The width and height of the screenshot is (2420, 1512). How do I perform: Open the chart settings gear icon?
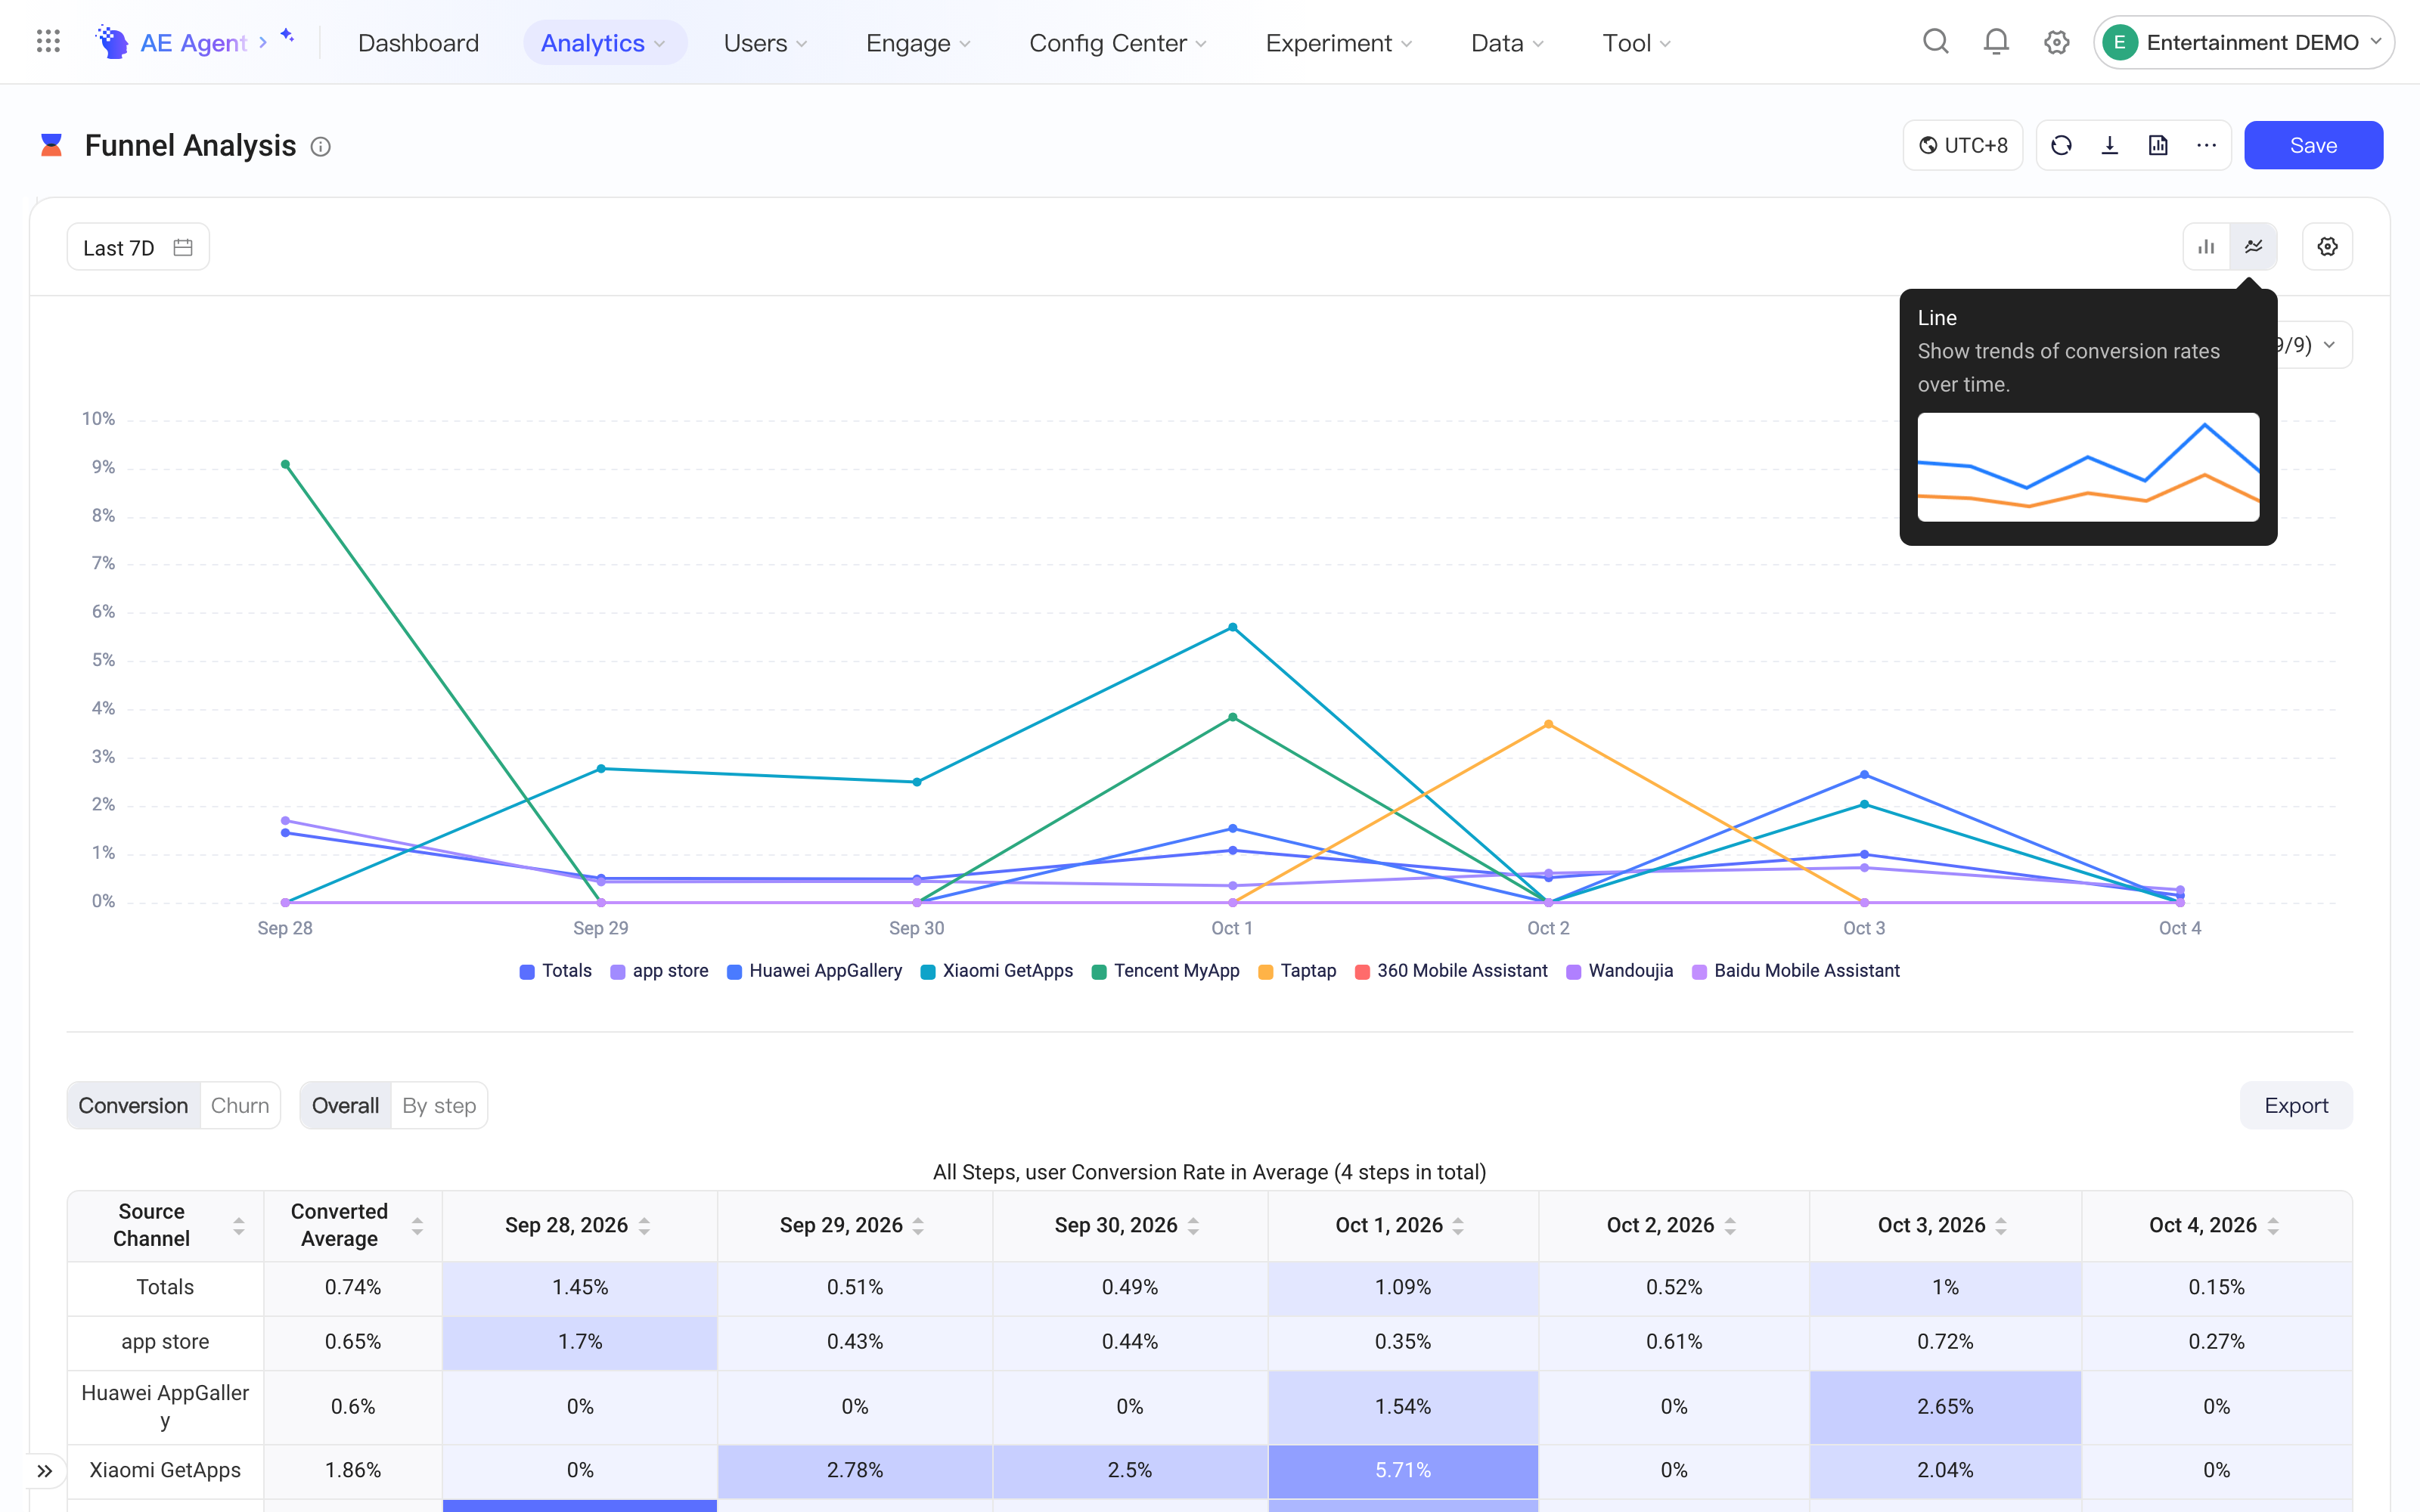(x=2328, y=247)
